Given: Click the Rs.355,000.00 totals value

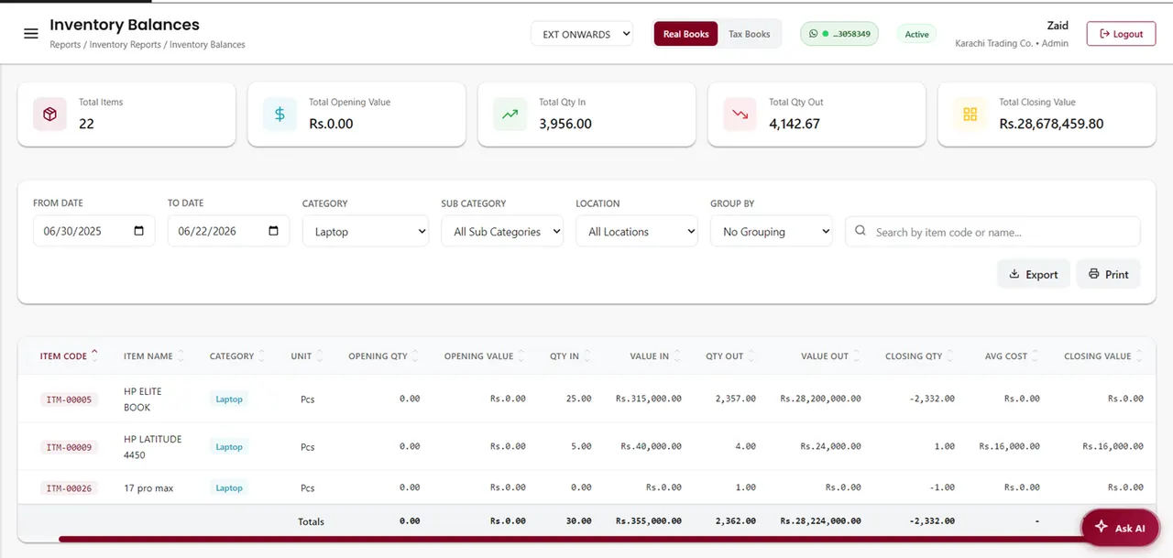Looking at the screenshot, I should (x=649, y=520).
